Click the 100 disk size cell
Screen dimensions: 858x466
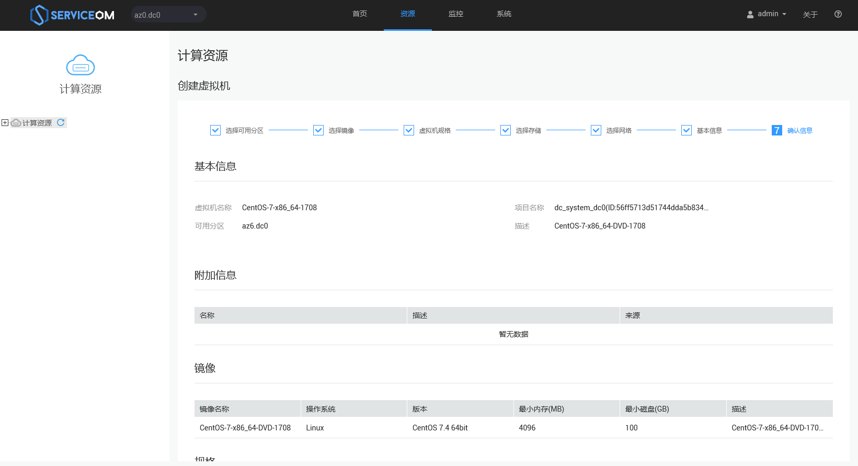point(632,428)
